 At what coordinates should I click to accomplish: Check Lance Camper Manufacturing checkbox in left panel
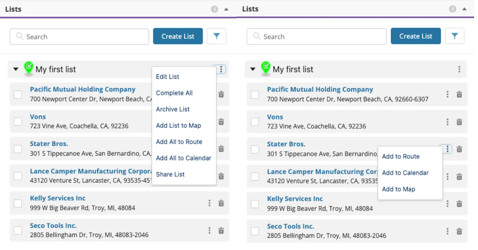(18, 176)
